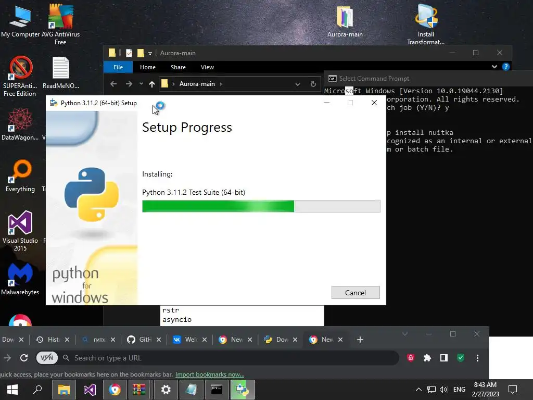Viewport: 533px width, 400px height.
Task: Expand the Explorer ribbon chevron
Action: (x=494, y=67)
